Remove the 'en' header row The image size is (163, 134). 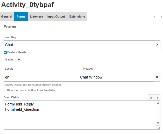157,77
